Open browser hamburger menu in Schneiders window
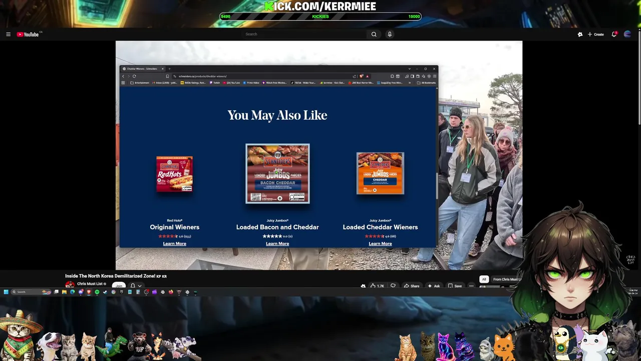The width and height of the screenshot is (641, 361). (x=435, y=76)
